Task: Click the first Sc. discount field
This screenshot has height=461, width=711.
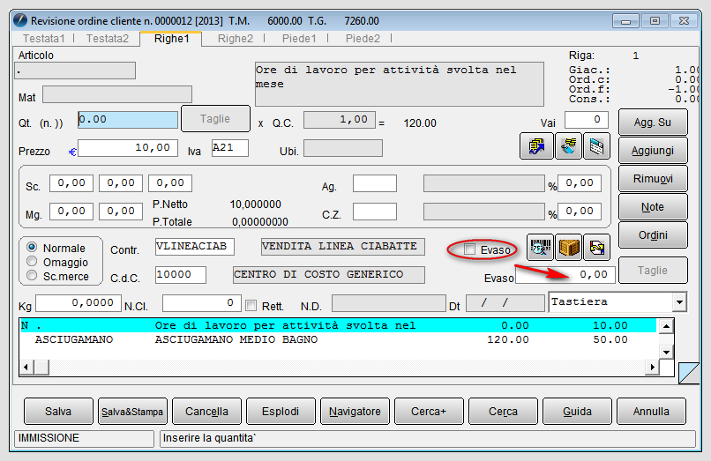Action: tap(71, 183)
